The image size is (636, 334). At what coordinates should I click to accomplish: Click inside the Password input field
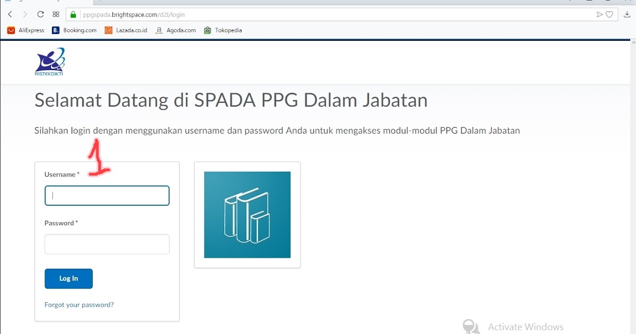point(106,244)
